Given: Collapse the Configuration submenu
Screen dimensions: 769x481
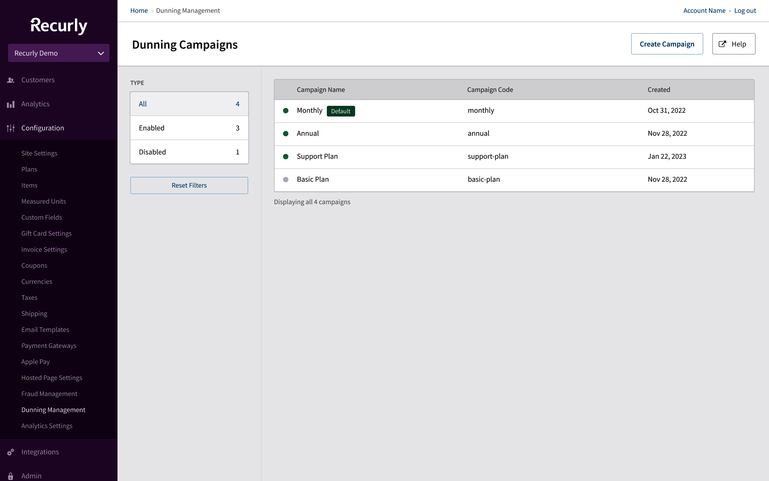Looking at the screenshot, I should pyautogui.click(x=42, y=128).
